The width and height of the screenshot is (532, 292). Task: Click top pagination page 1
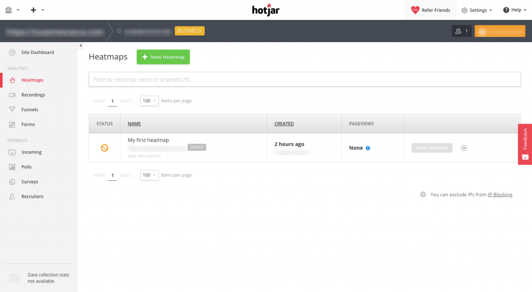(x=112, y=101)
